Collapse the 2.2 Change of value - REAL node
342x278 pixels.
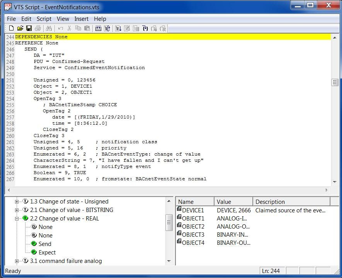pos(17,219)
